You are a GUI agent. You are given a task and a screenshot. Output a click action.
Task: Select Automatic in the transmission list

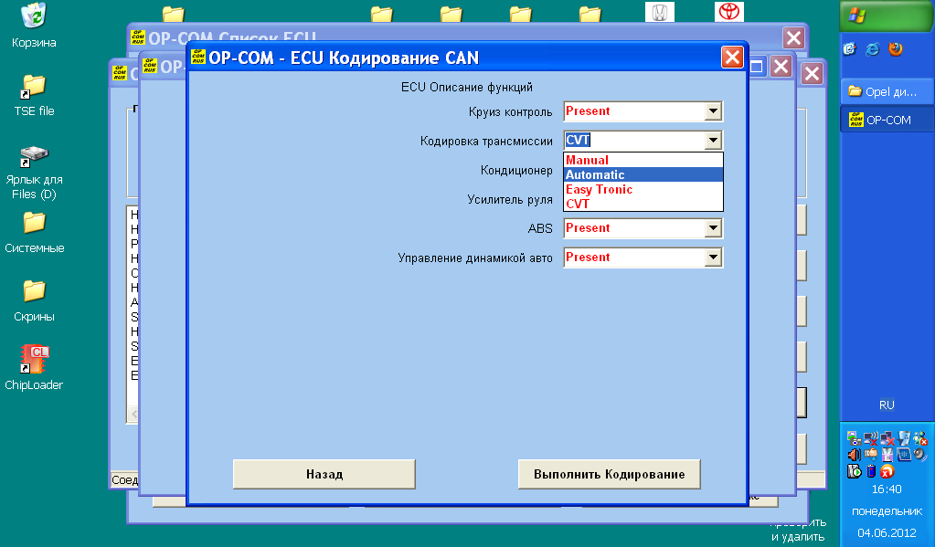(643, 174)
